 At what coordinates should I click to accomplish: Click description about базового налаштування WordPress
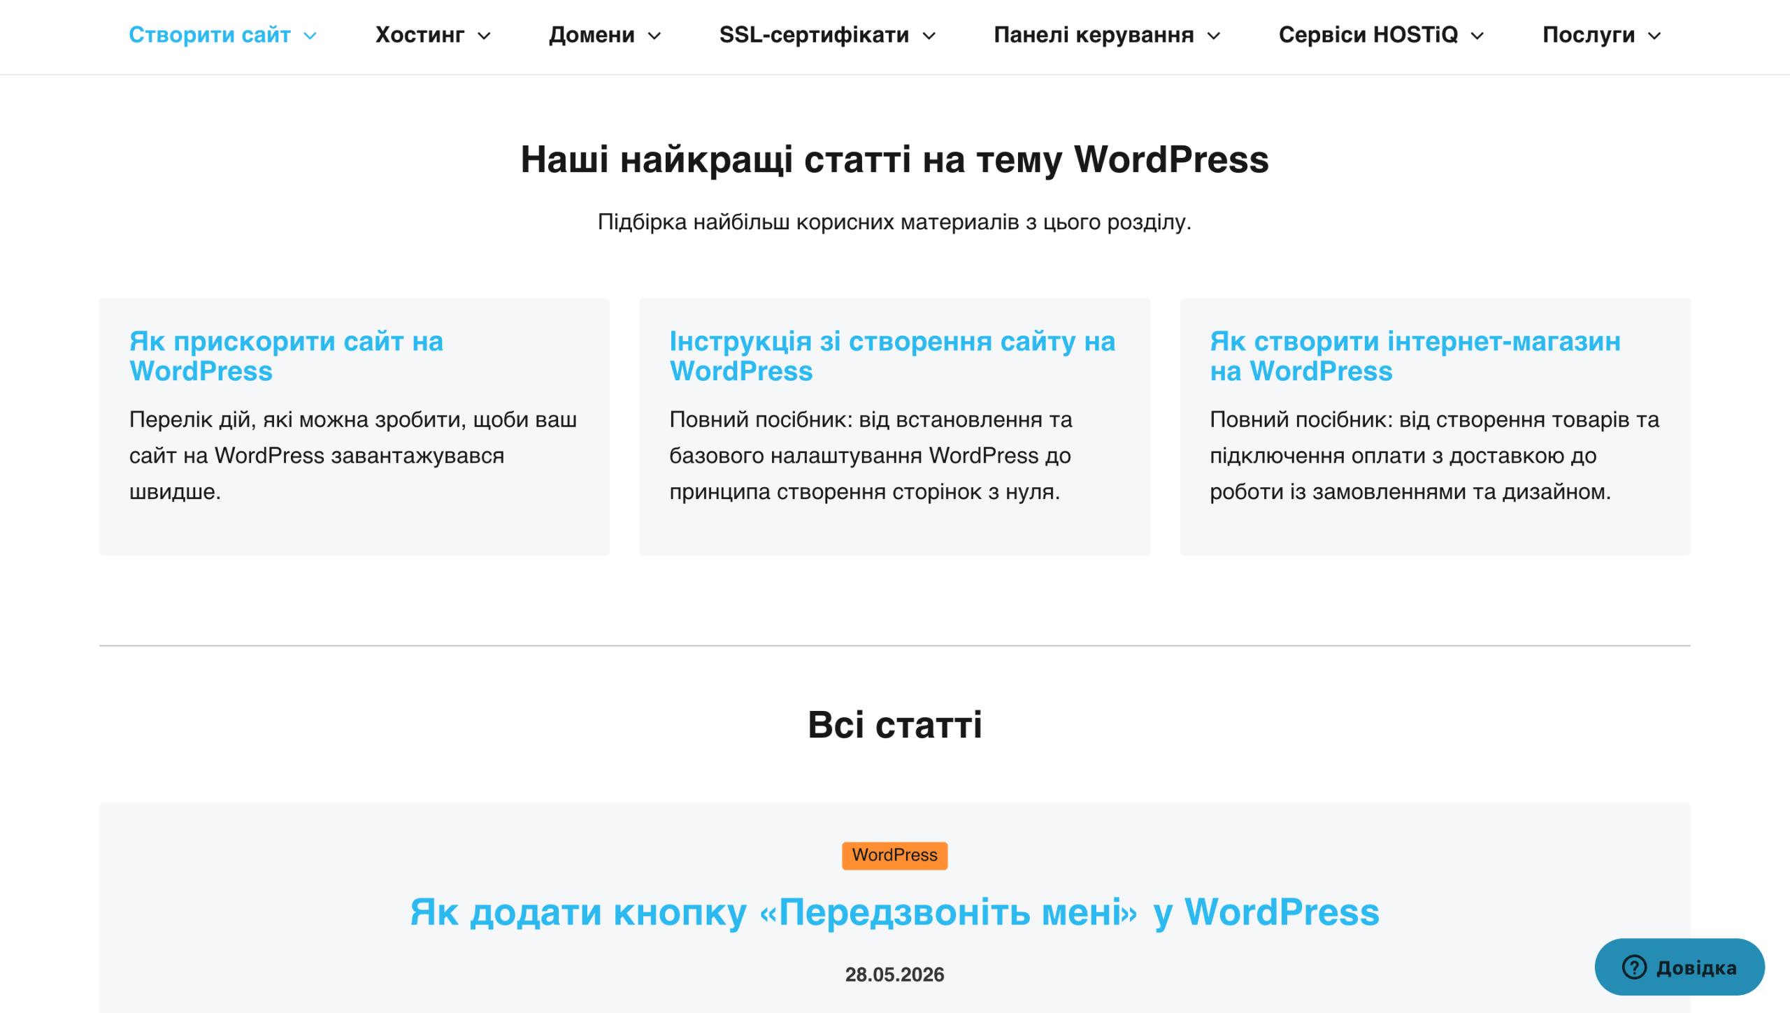[x=871, y=456]
